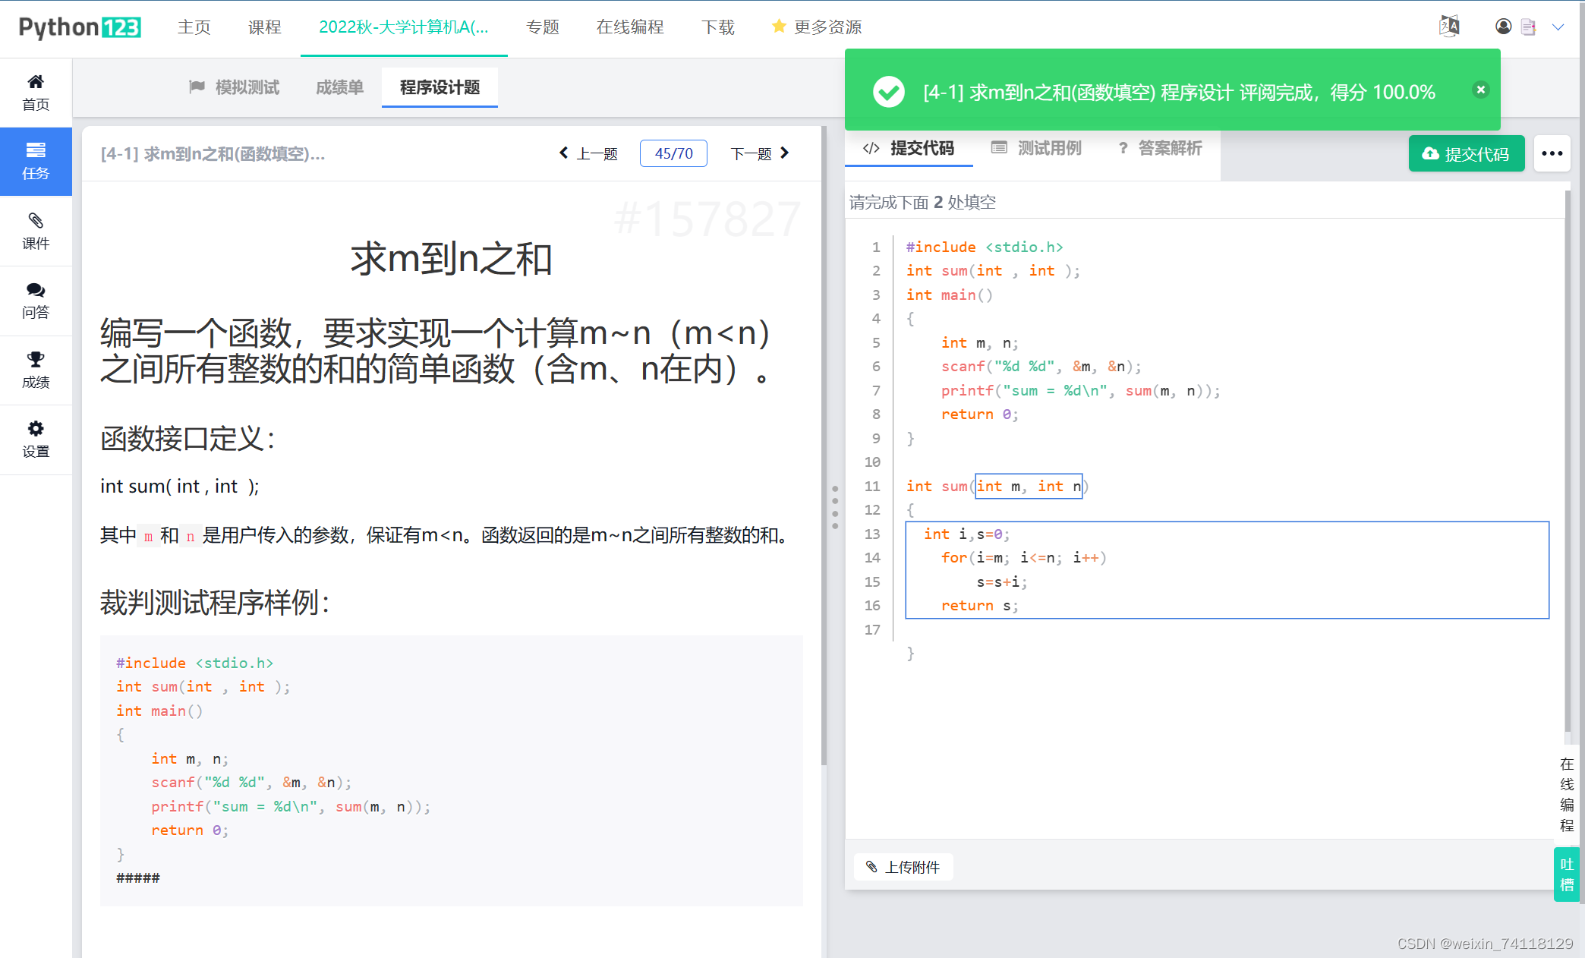Image resolution: width=1585 pixels, height=958 pixels.
Task: Click the 45/70 question number field
Action: click(673, 153)
